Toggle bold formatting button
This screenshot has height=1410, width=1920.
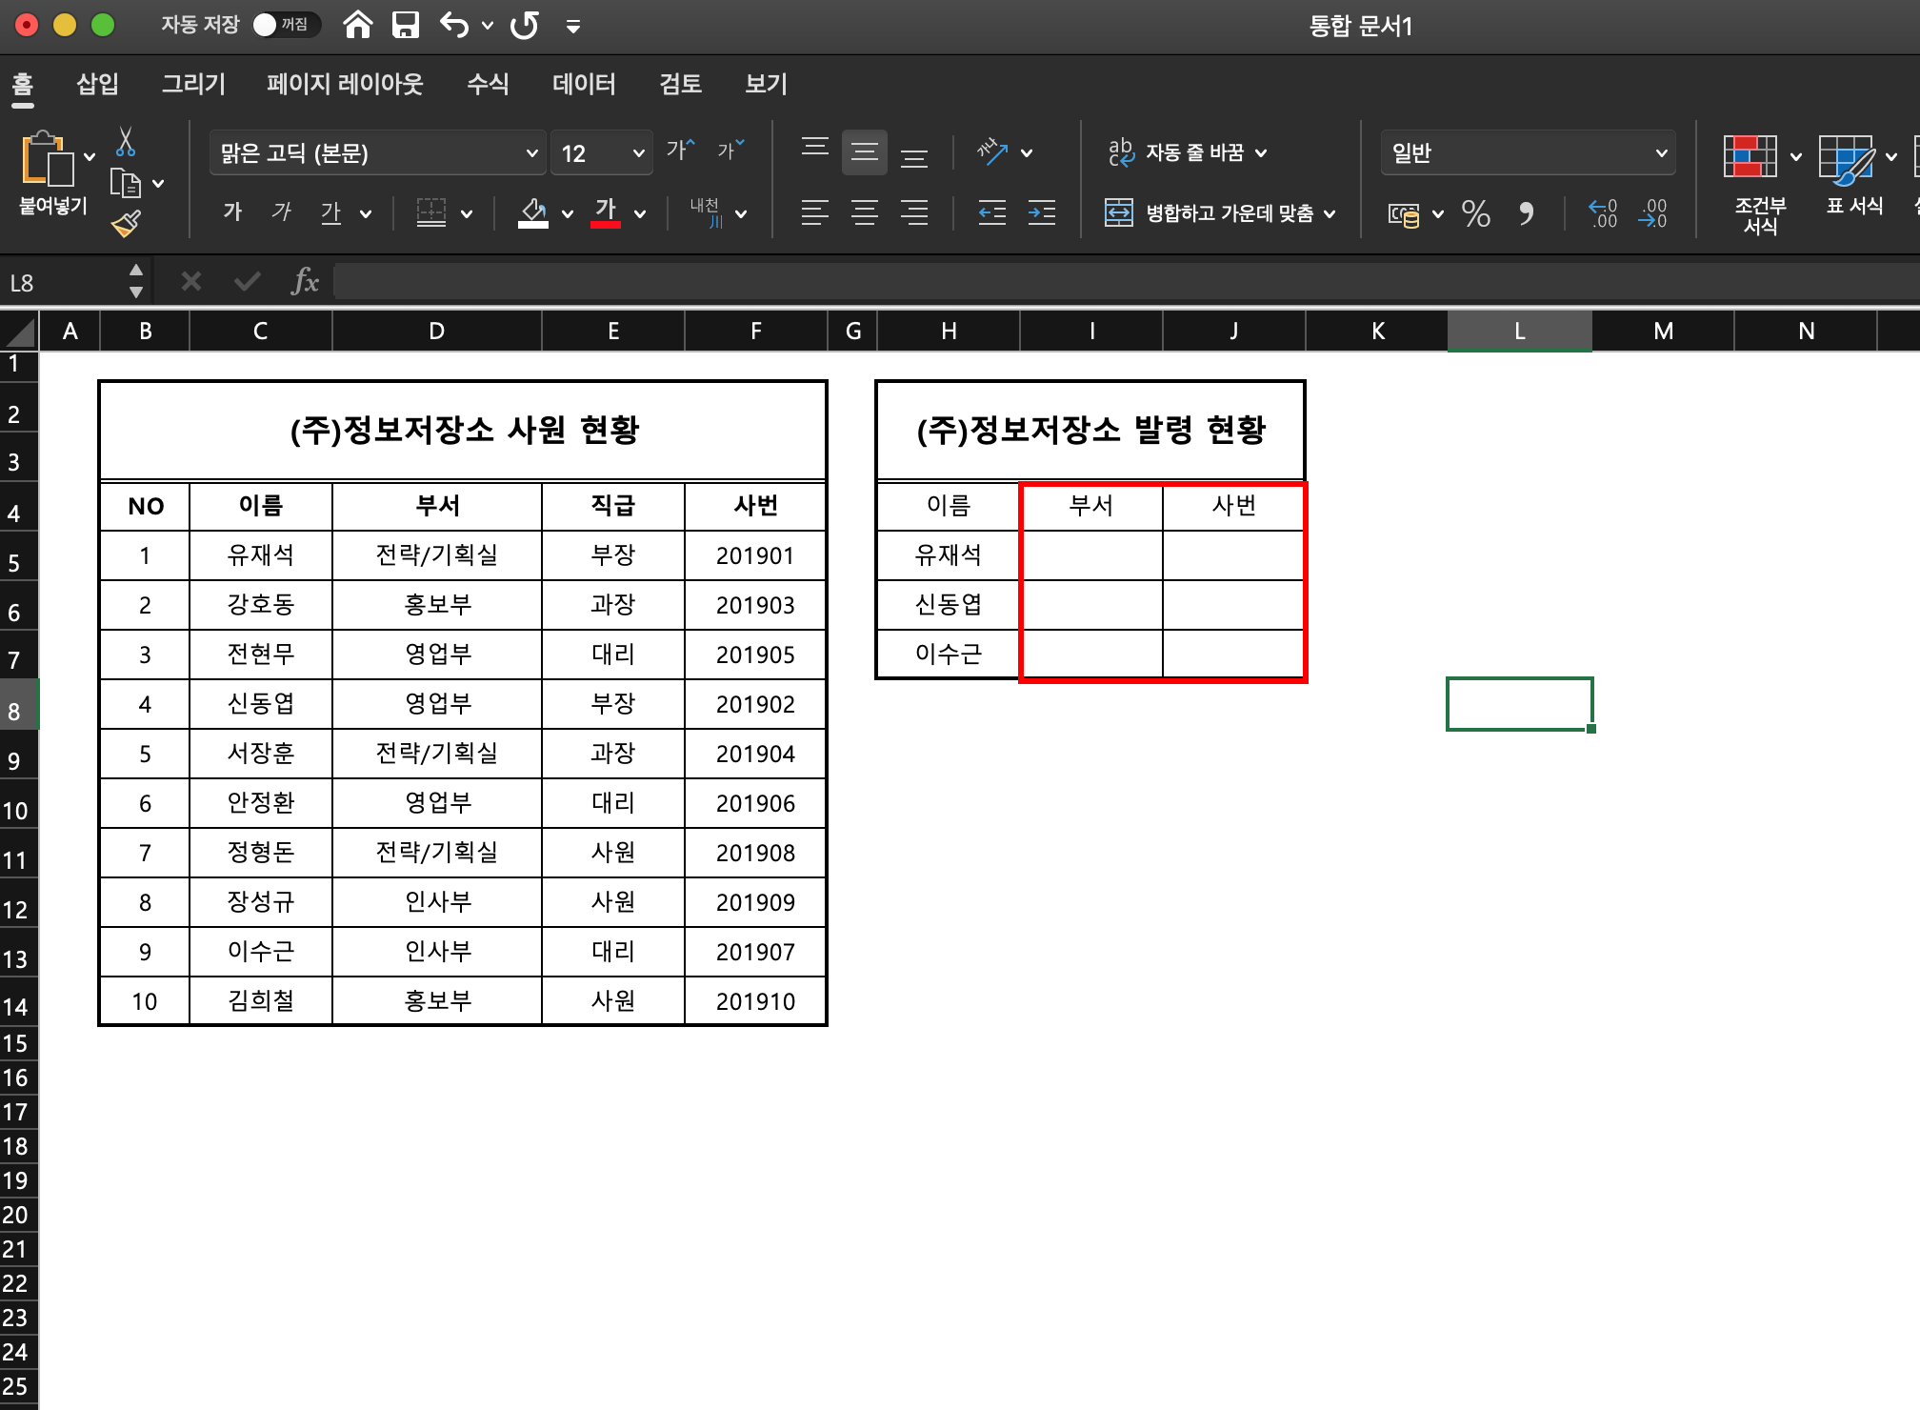point(232,212)
